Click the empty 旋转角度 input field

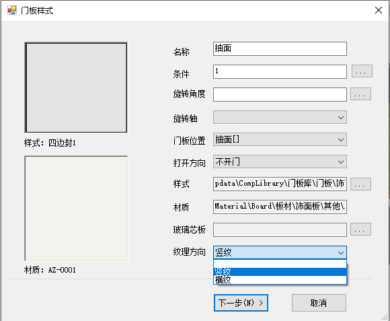pyautogui.click(x=280, y=94)
